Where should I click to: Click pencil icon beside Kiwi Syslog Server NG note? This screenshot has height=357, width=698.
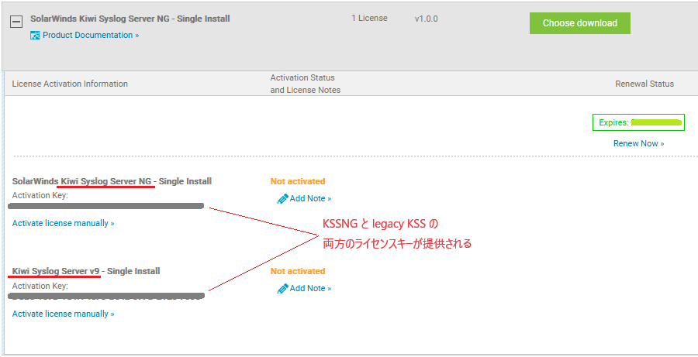pos(282,199)
